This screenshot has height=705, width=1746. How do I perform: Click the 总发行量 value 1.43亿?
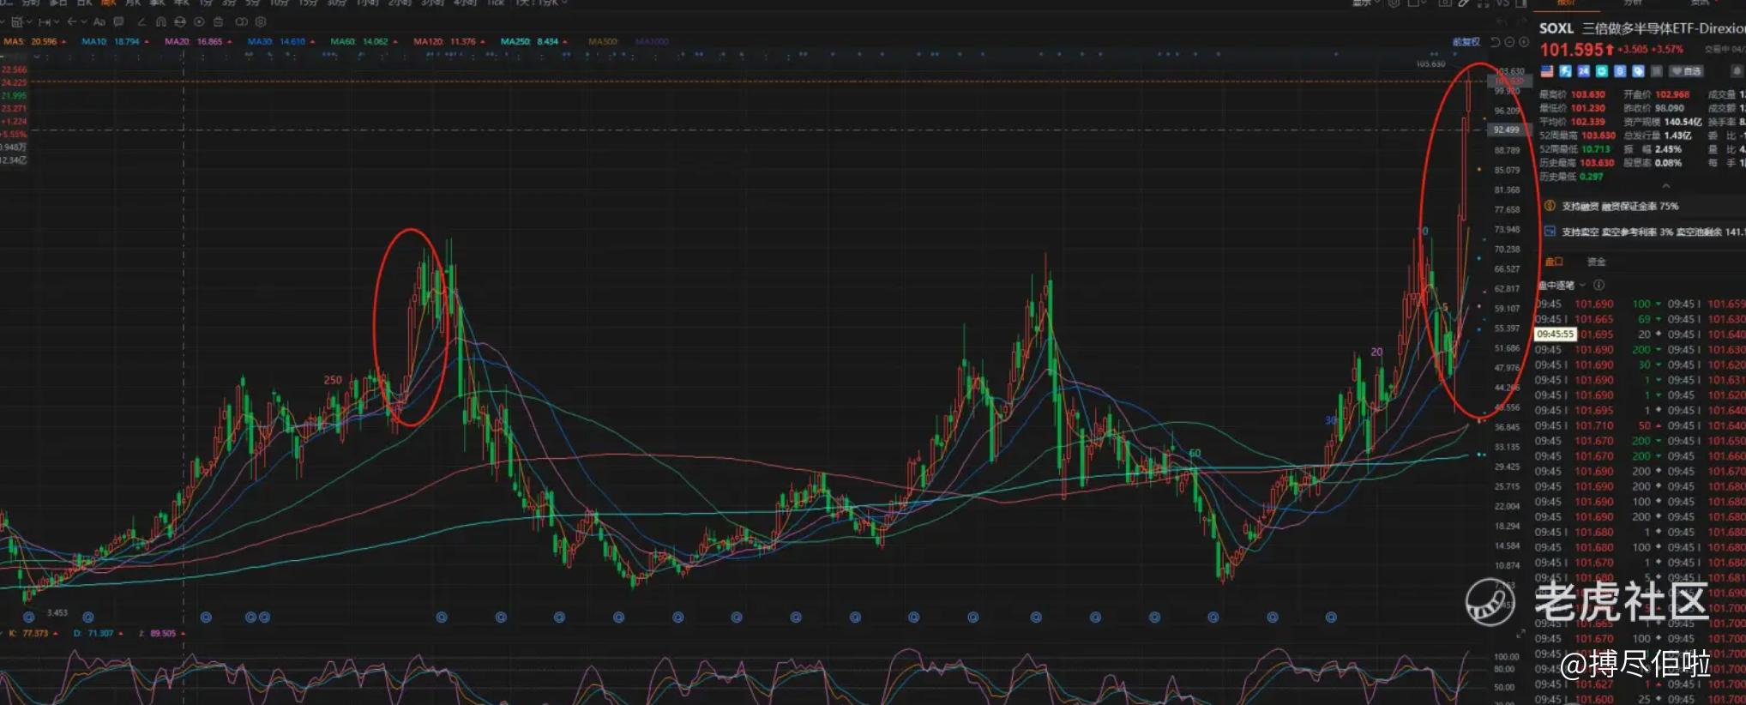click(x=1677, y=136)
